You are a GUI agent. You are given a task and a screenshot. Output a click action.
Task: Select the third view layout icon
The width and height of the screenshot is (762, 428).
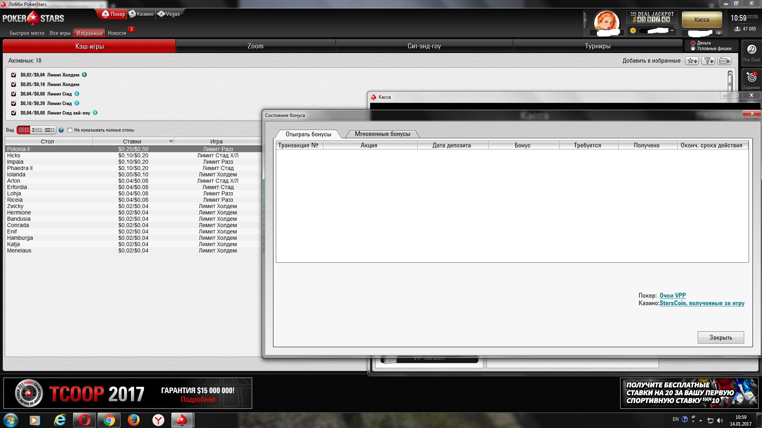pos(49,130)
